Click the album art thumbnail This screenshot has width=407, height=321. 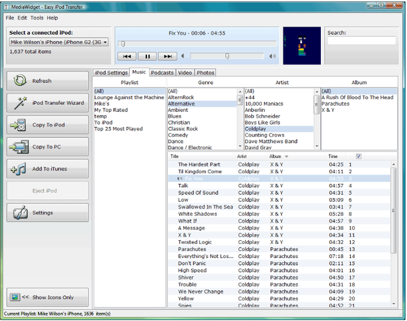click(x=301, y=45)
